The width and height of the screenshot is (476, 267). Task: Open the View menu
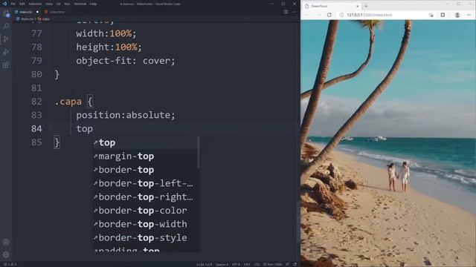49,4
